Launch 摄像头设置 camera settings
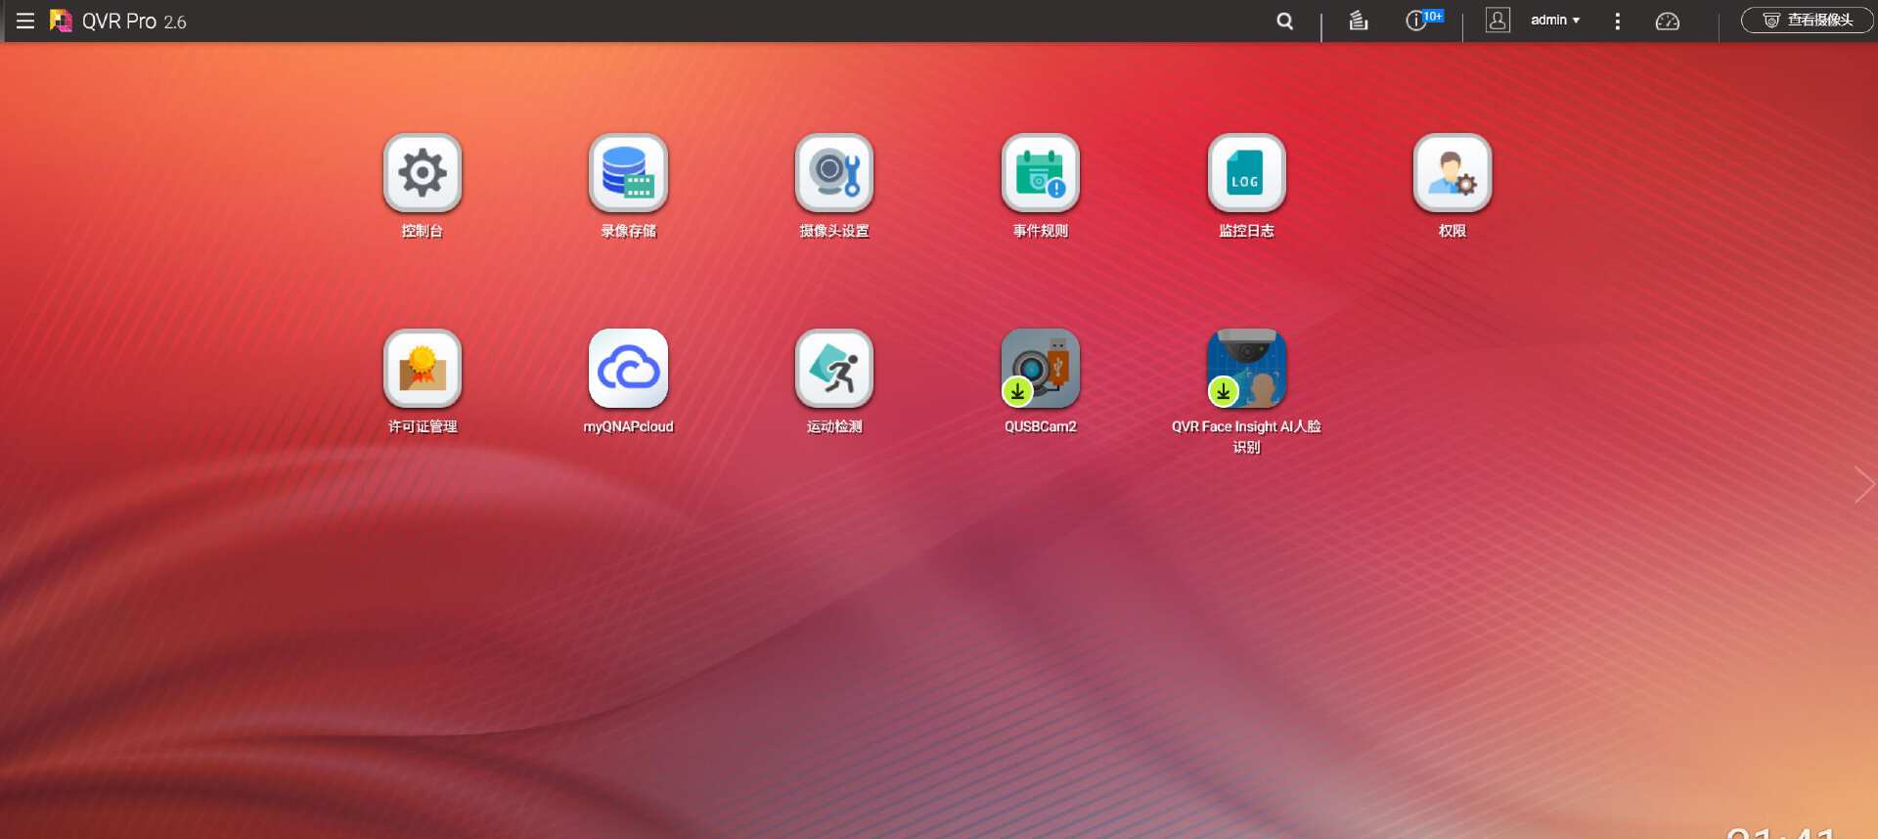The height and width of the screenshot is (839, 1878). coord(834,173)
